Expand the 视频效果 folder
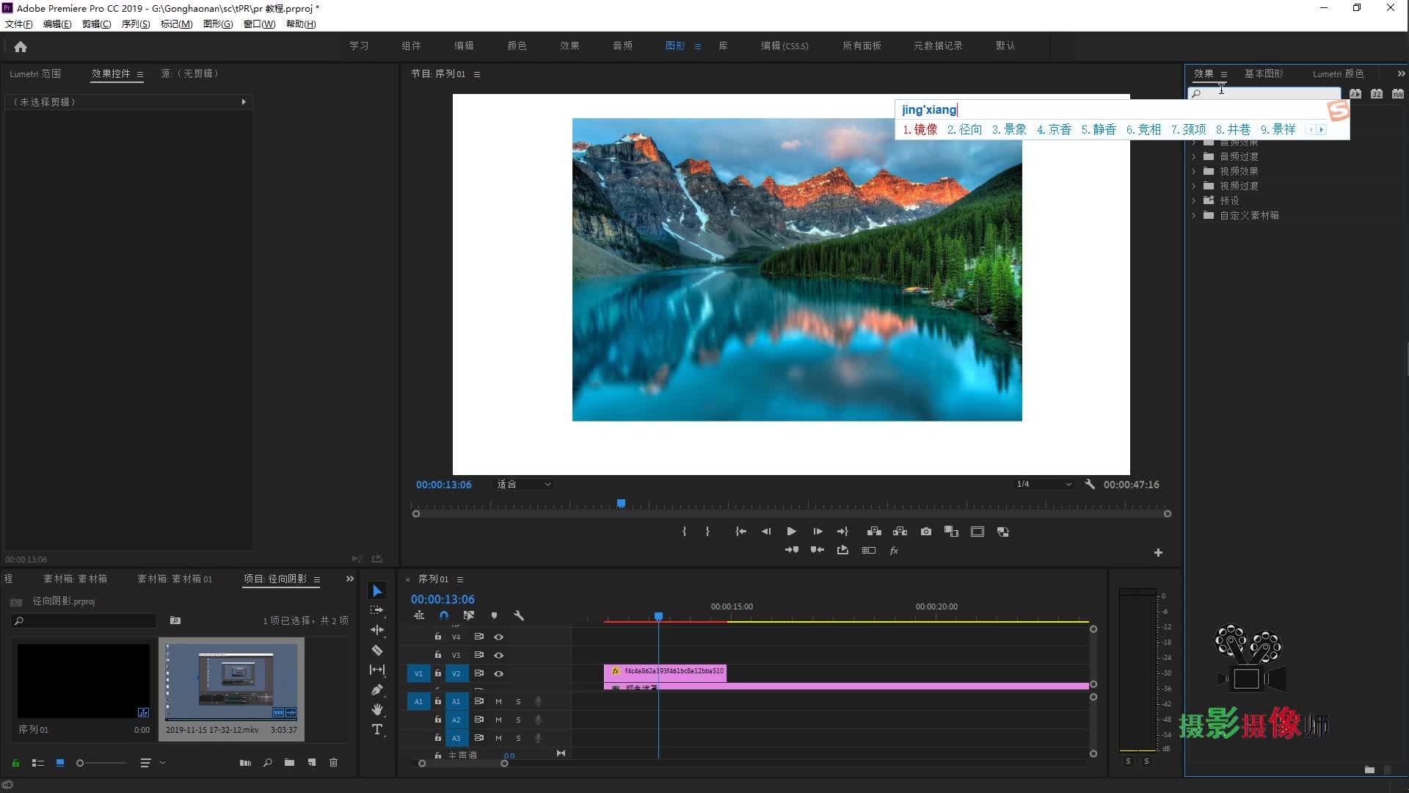The width and height of the screenshot is (1409, 793). coord(1194,171)
